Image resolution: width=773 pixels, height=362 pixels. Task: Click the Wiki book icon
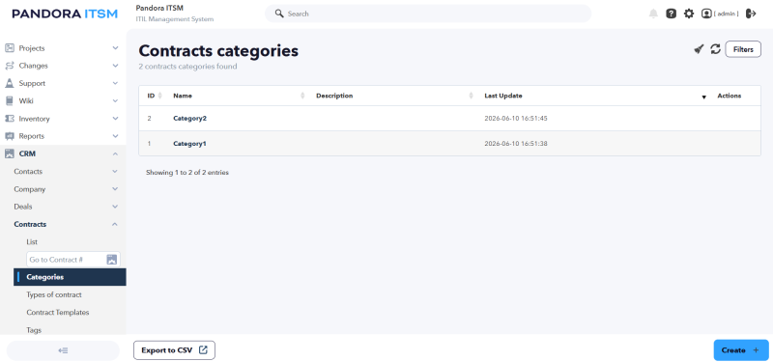[10, 101]
